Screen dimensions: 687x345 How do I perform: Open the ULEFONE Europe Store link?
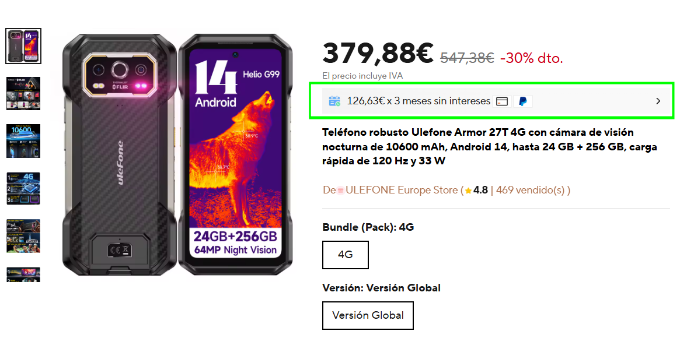[402, 190]
